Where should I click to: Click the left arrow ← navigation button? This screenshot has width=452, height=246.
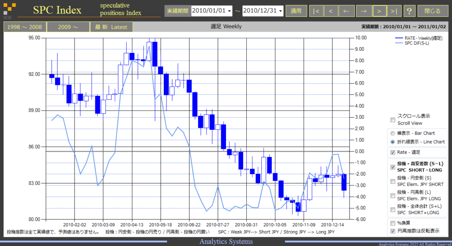pos(346,11)
